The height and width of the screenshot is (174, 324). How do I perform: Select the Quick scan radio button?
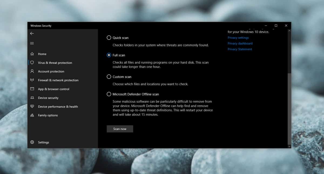(x=109, y=38)
